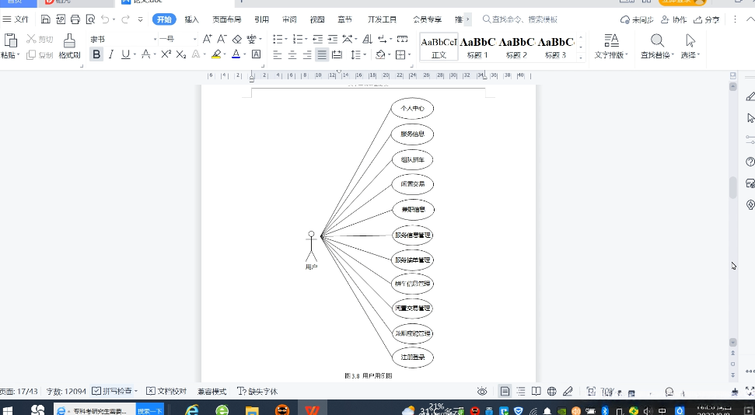Click the Undo arrow icon
The width and height of the screenshot is (755, 415).
click(x=104, y=19)
